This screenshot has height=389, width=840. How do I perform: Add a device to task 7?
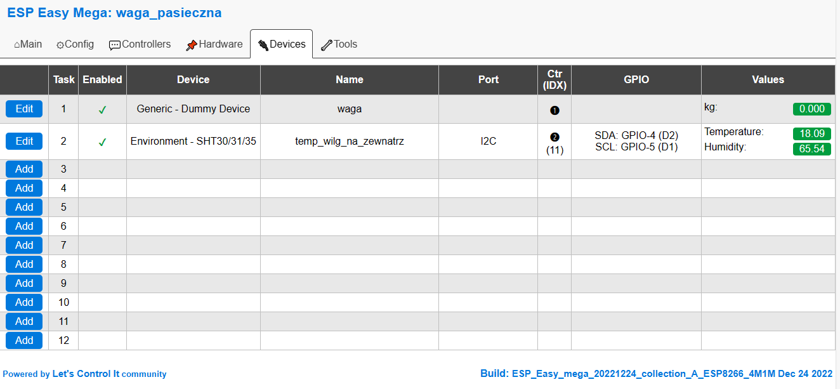click(x=24, y=245)
